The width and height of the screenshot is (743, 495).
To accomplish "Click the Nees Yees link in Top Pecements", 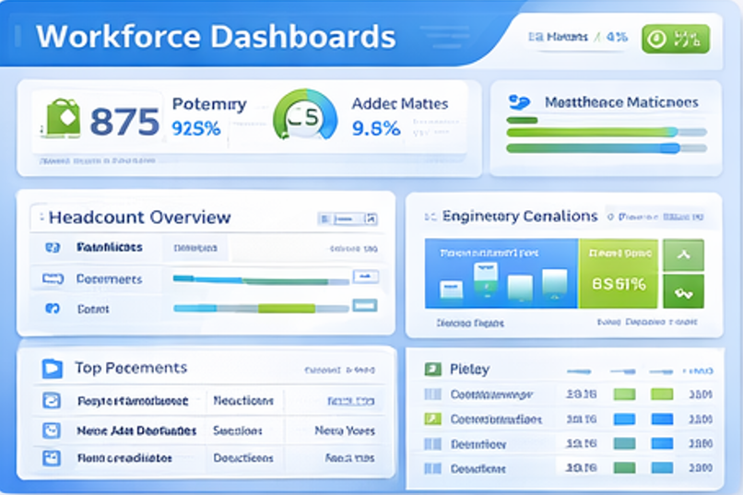I will pyautogui.click(x=344, y=430).
